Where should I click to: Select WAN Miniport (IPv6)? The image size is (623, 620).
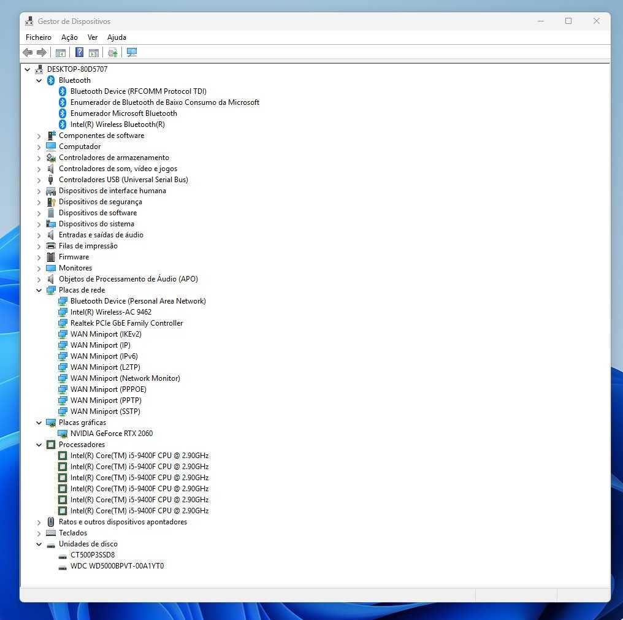(104, 356)
